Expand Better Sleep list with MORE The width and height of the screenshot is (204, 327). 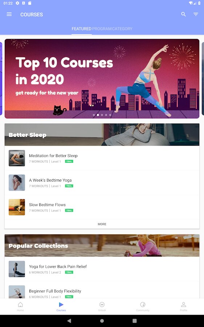point(102,224)
